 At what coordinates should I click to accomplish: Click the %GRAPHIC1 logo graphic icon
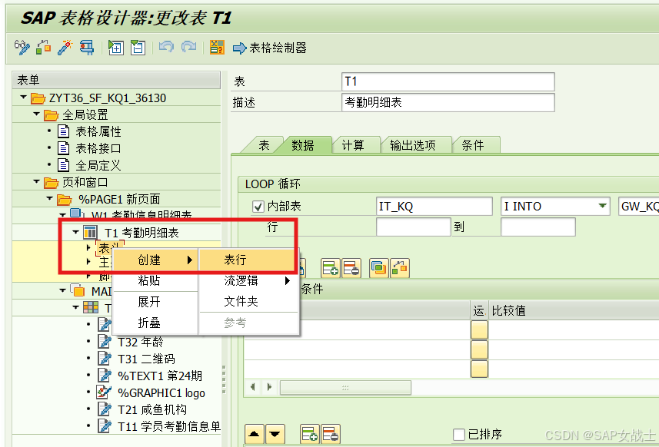point(103,392)
